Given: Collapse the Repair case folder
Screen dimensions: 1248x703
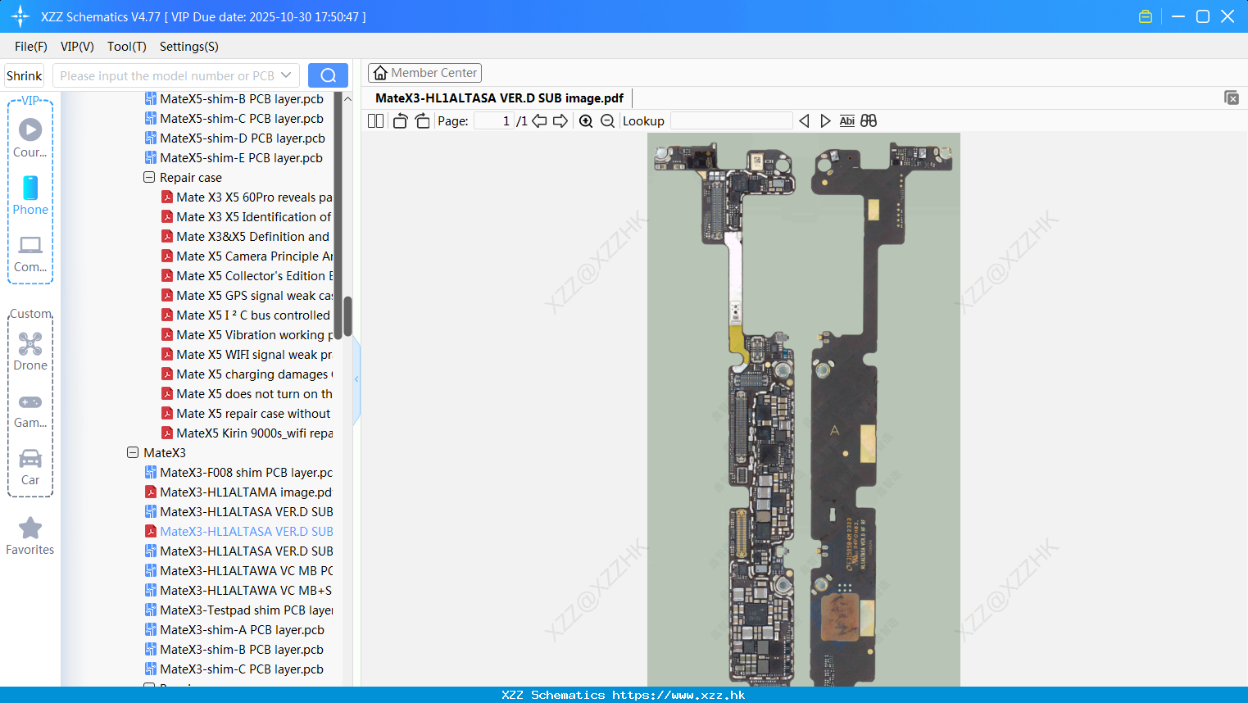Looking at the screenshot, I should [x=149, y=177].
